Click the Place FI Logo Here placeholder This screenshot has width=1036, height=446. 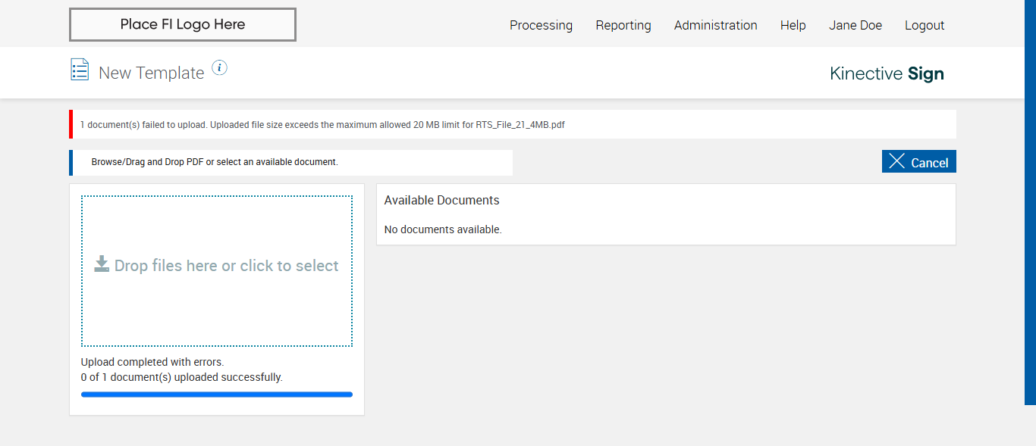point(183,25)
